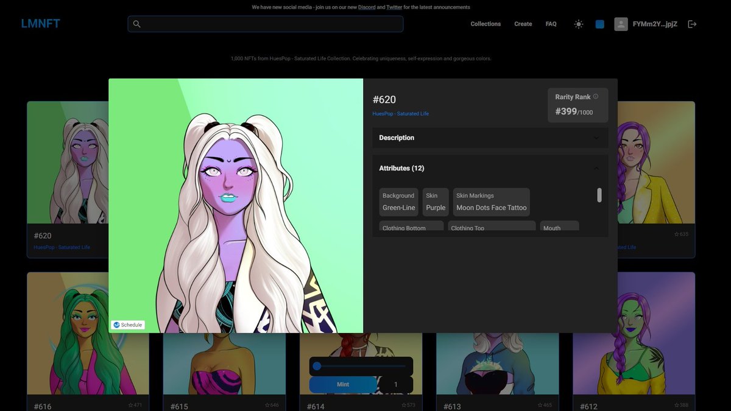731x411 pixels.
Task: Open the #613 NFT card thumbnail
Action: 497,364
